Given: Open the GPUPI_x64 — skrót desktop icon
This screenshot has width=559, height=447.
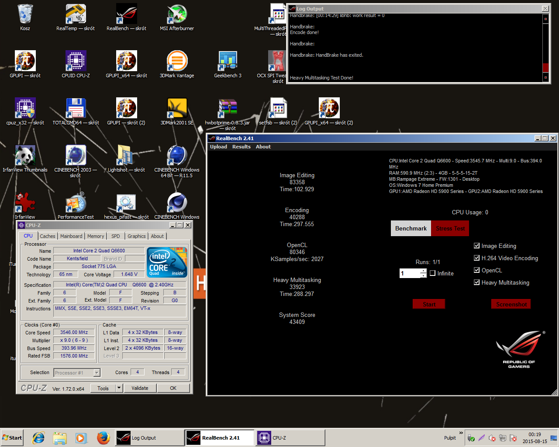Looking at the screenshot, I should [126, 61].
